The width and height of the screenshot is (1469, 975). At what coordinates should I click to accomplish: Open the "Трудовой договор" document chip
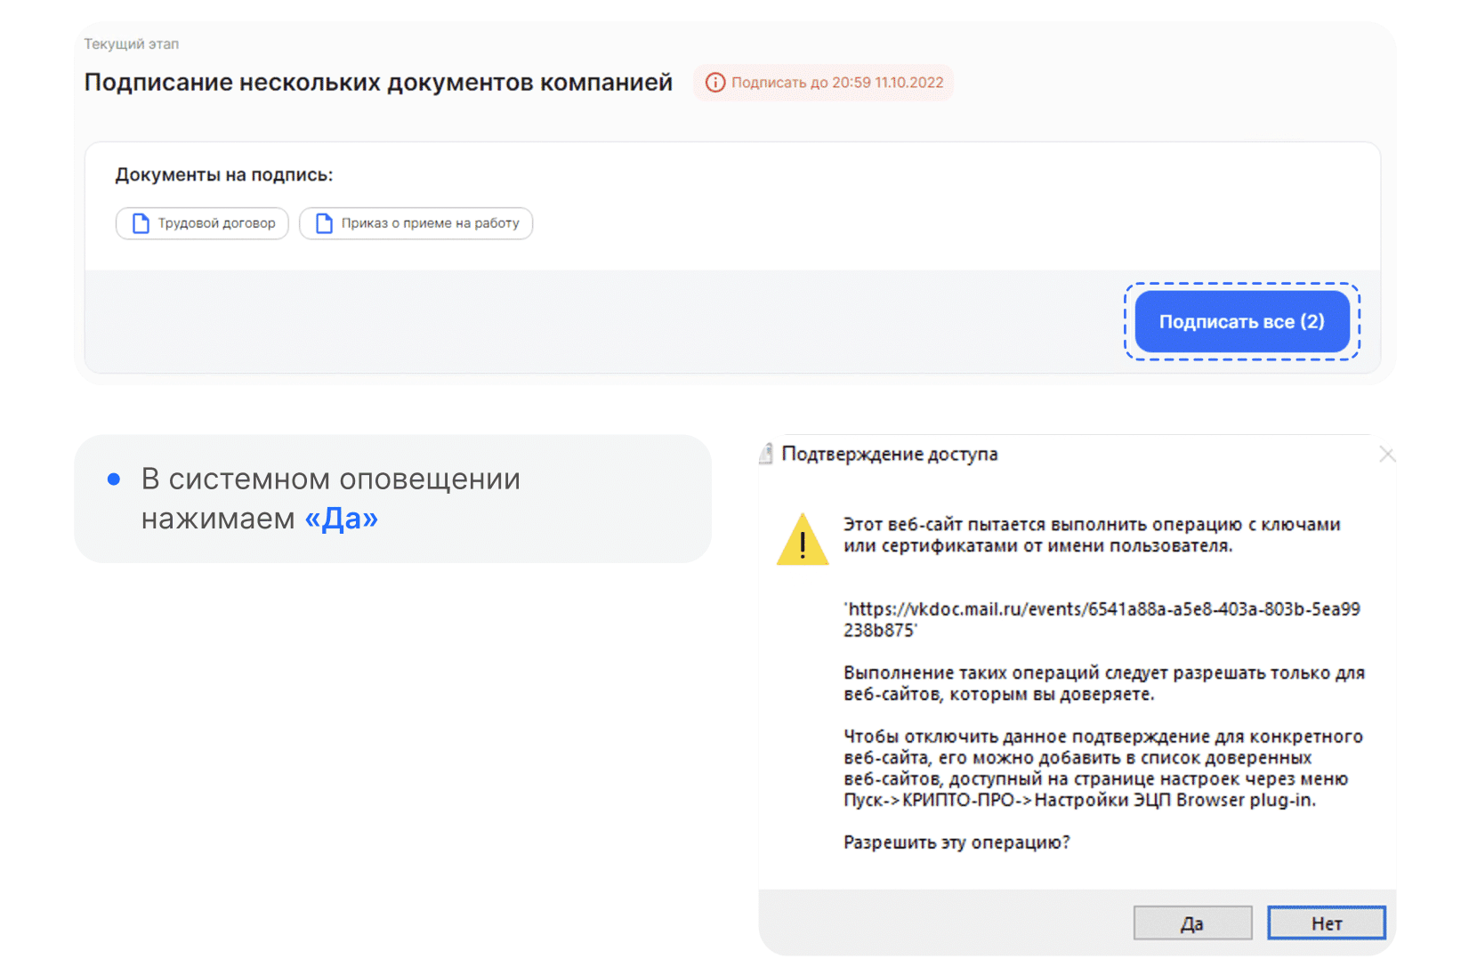click(202, 223)
